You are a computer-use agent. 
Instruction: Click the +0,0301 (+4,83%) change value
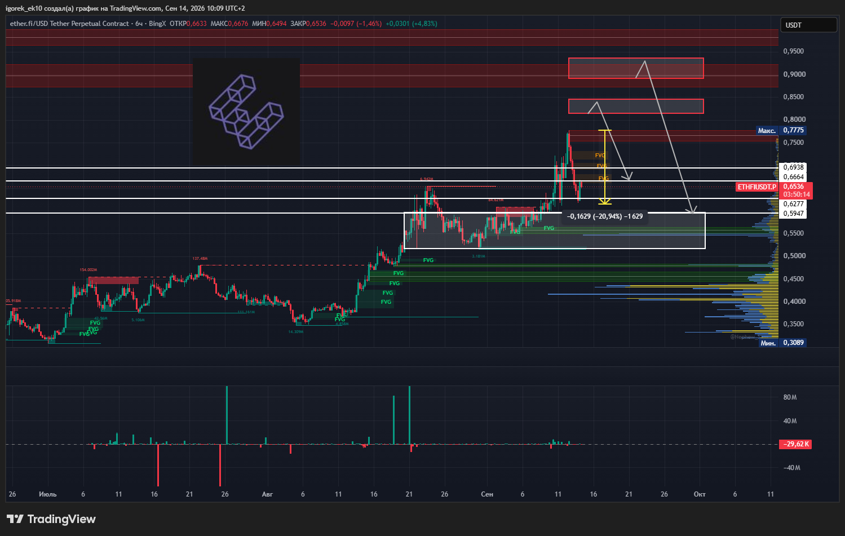412,24
